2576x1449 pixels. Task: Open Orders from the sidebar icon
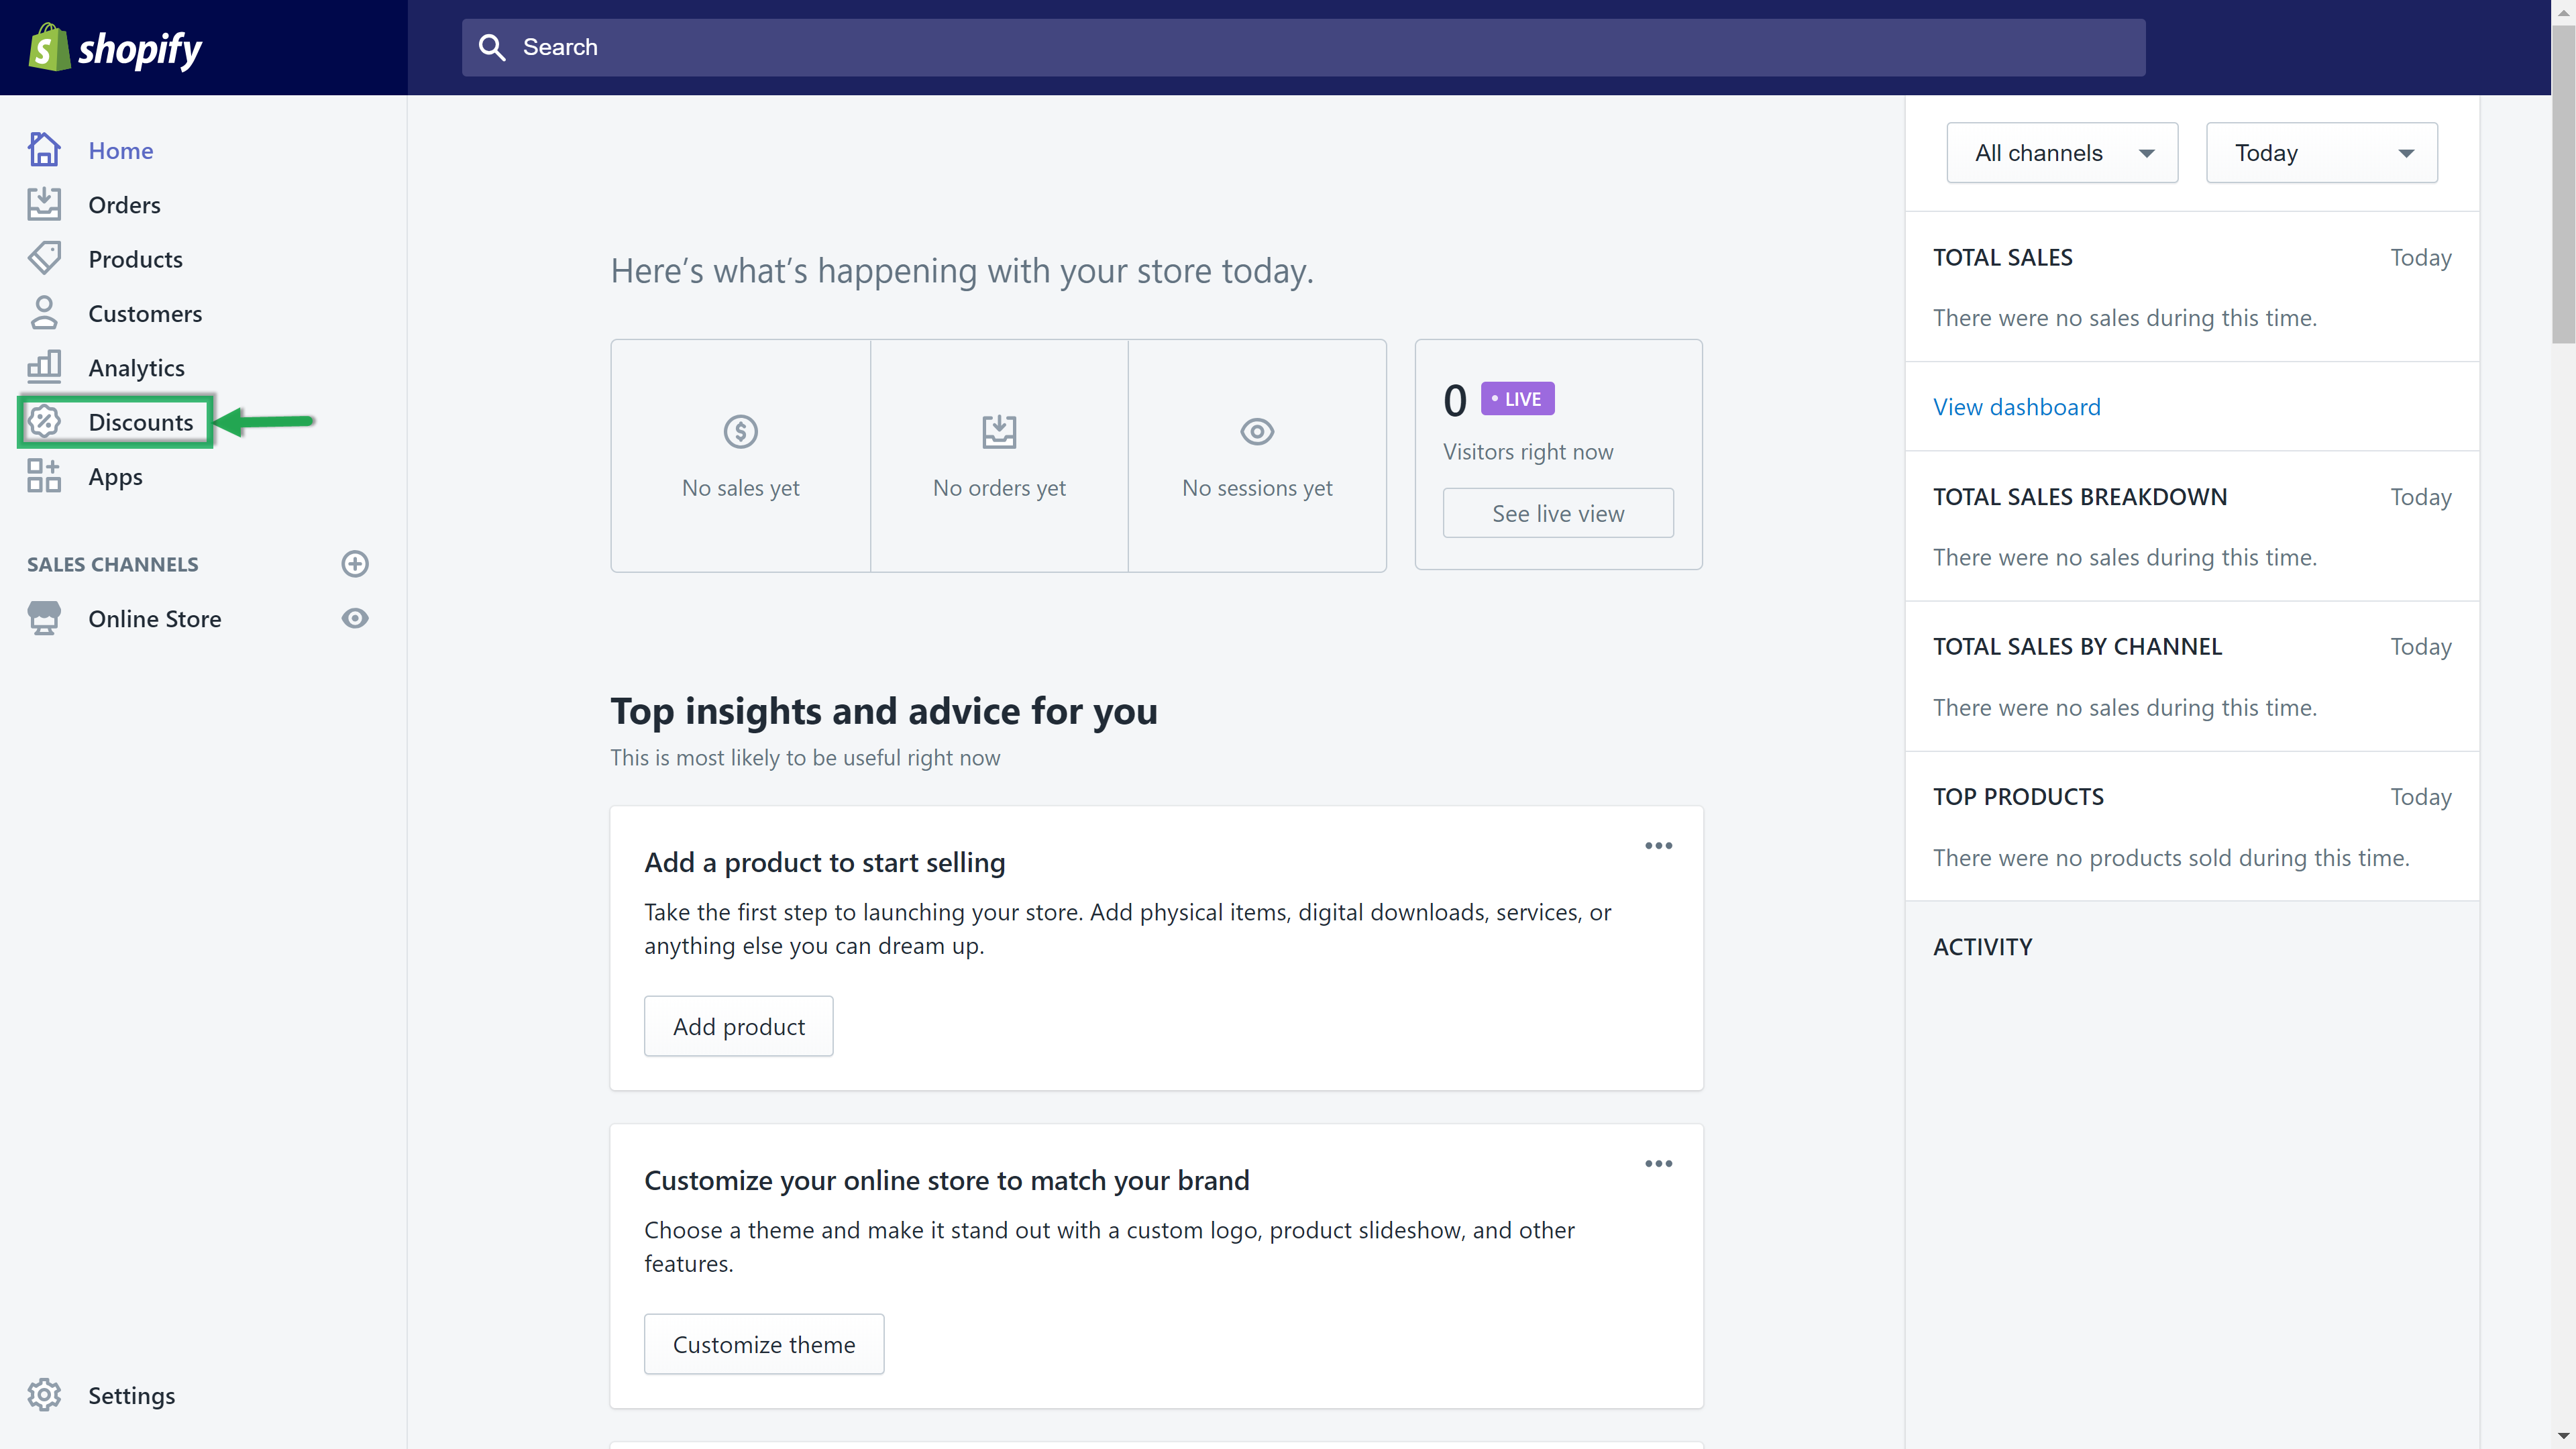point(44,205)
